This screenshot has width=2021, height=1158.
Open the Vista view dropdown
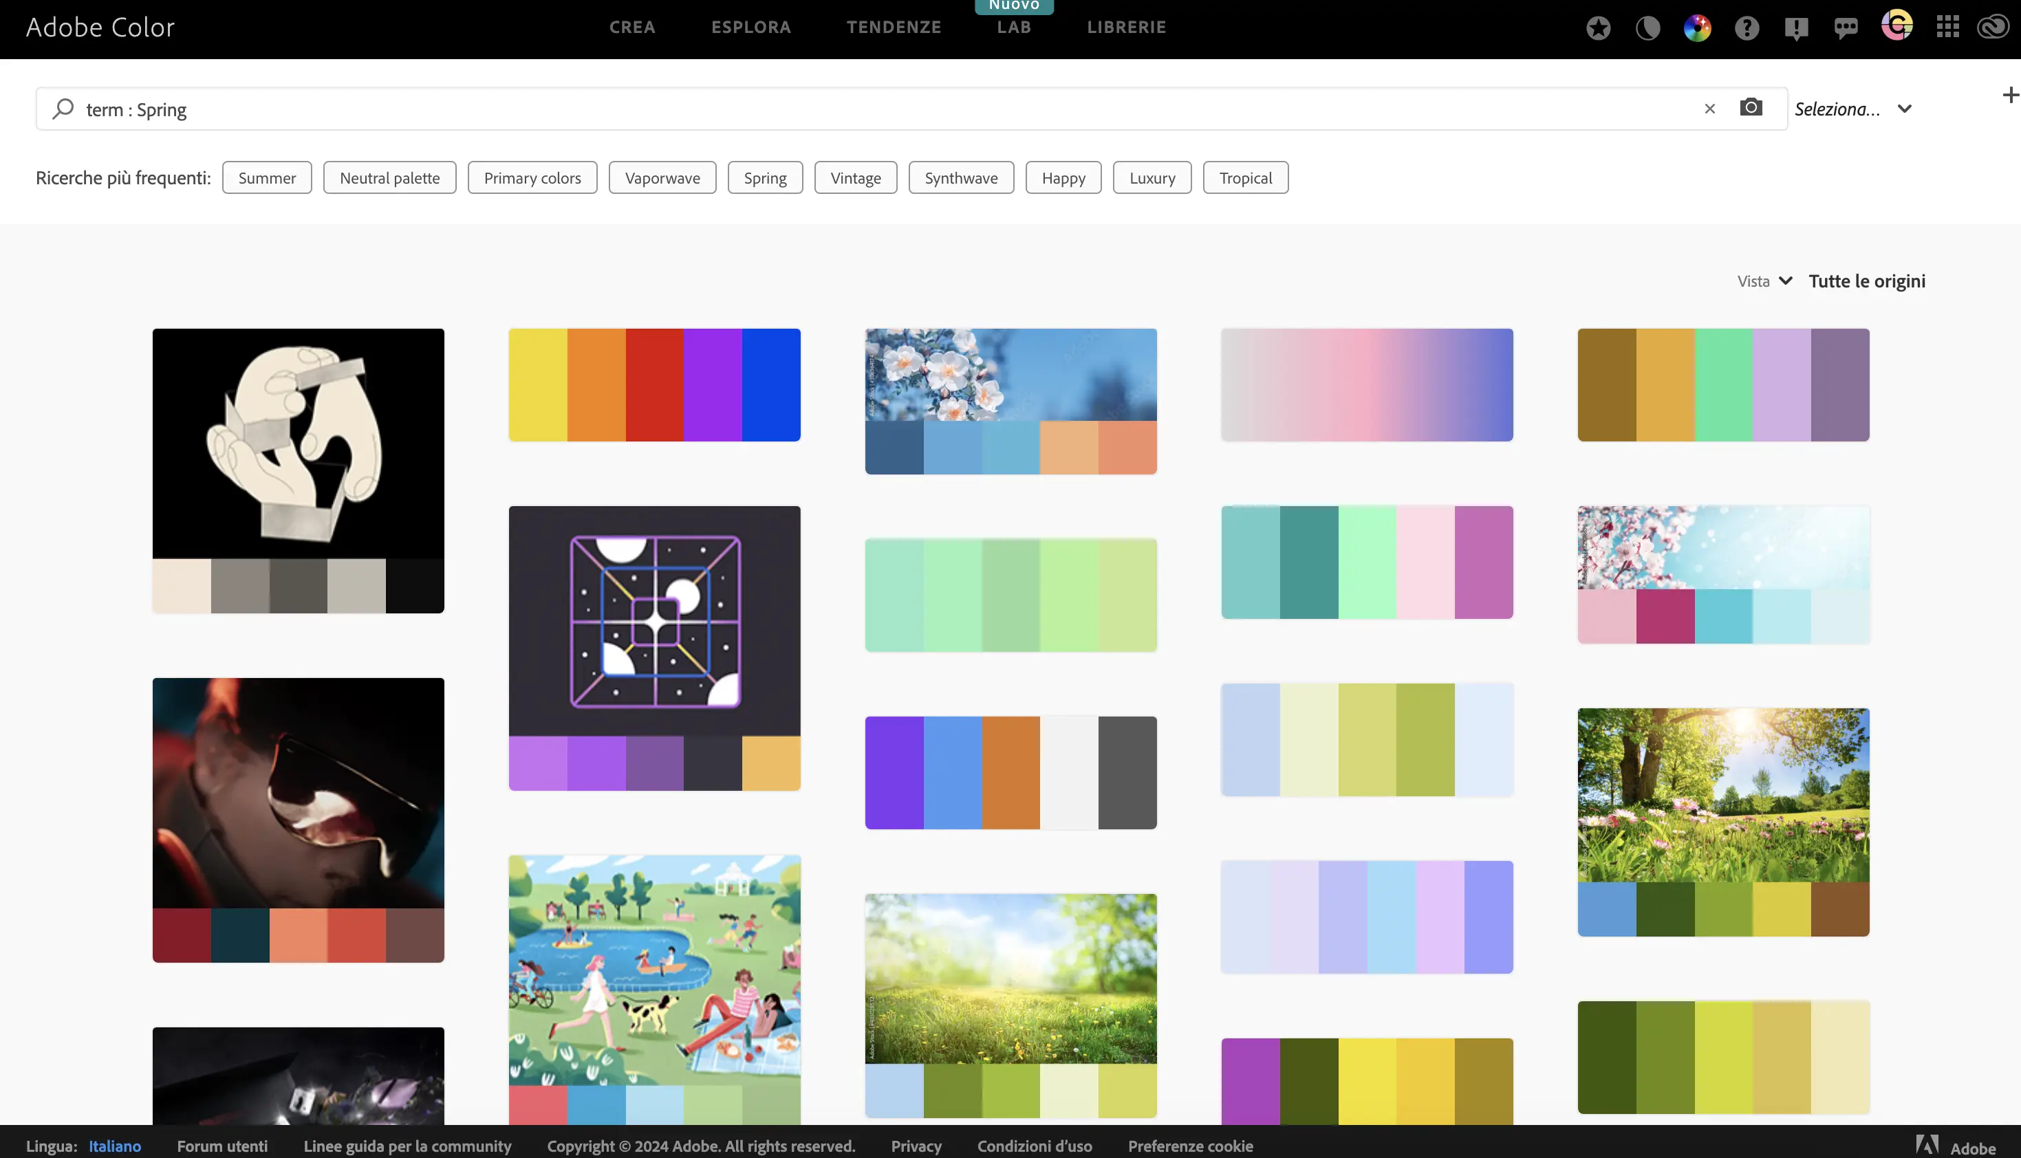point(1764,281)
